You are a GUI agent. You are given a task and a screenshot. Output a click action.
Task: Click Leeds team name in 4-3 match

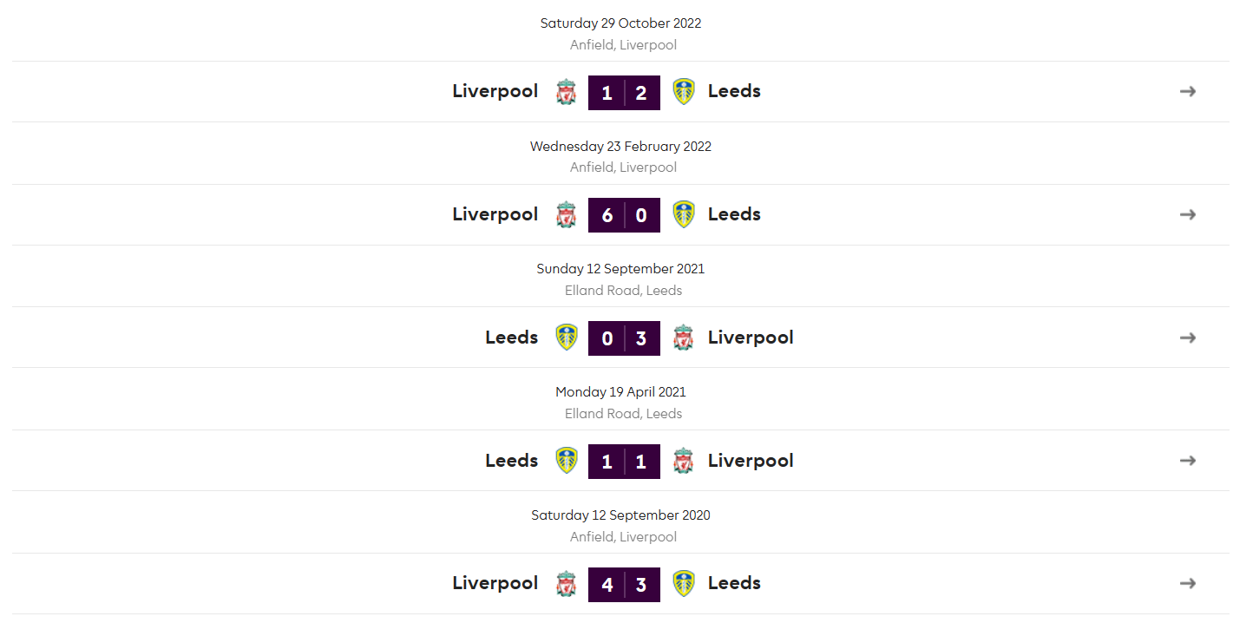[x=734, y=583]
